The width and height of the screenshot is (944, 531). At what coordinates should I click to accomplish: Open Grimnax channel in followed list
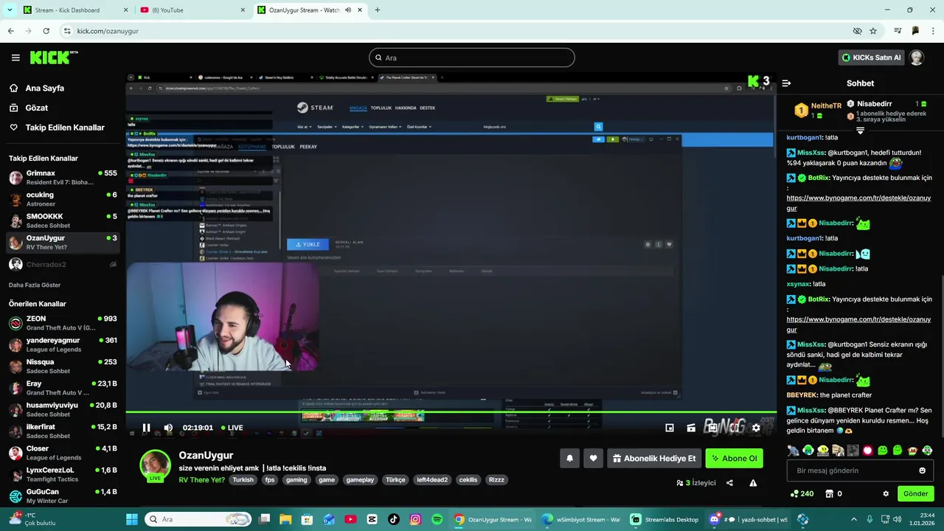click(x=63, y=177)
